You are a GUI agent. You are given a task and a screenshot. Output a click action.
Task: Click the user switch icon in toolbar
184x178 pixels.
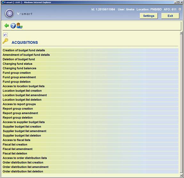20,26
